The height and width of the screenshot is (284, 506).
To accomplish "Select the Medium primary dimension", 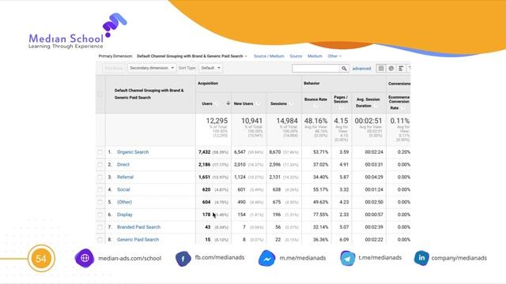I will point(315,56).
